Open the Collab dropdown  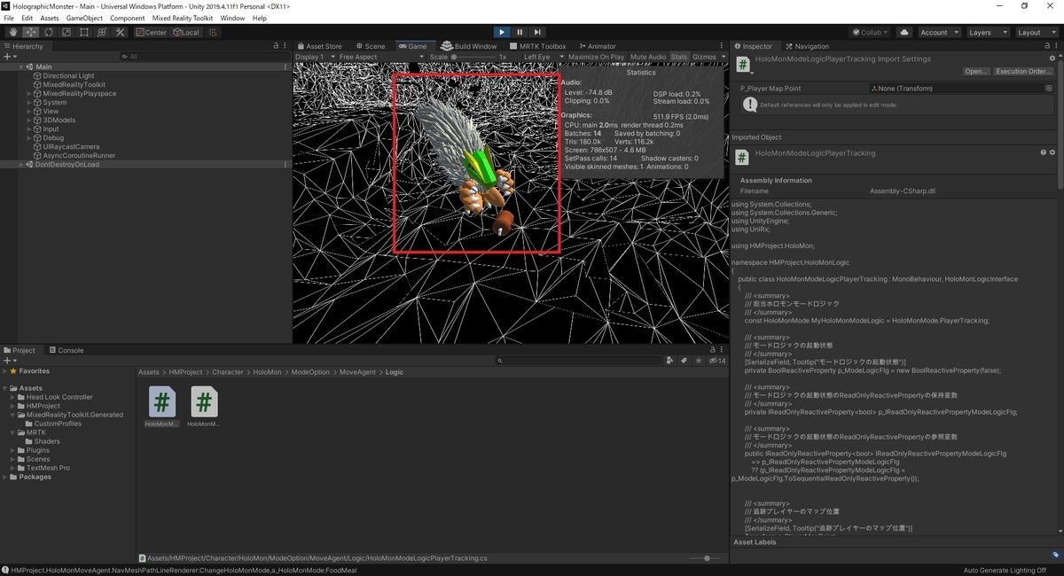click(871, 32)
